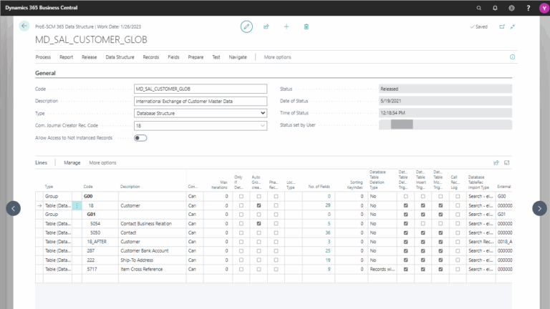The image size is (550, 309).
Task: Open the search magnifier icon
Action: tap(479, 8)
